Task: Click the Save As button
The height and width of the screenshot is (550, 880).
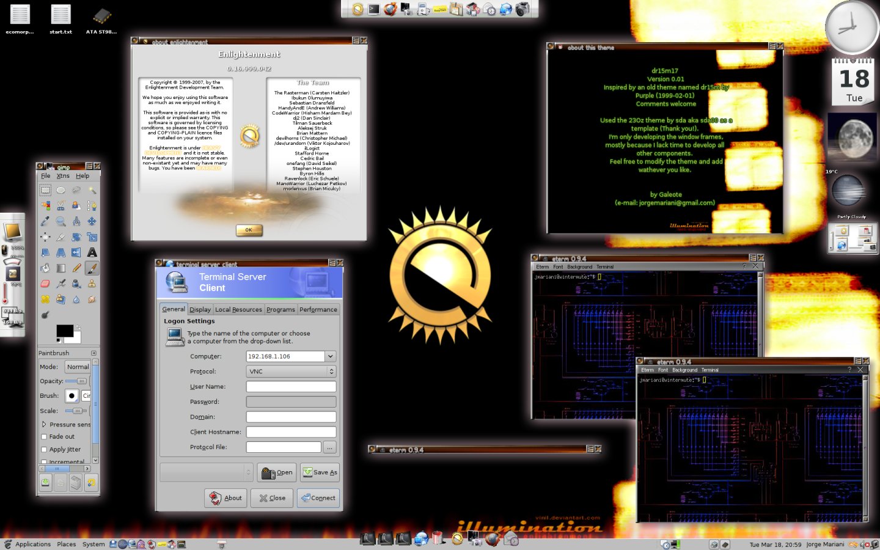Action: point(320,472)
